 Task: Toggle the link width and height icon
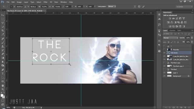pos(50,7)
